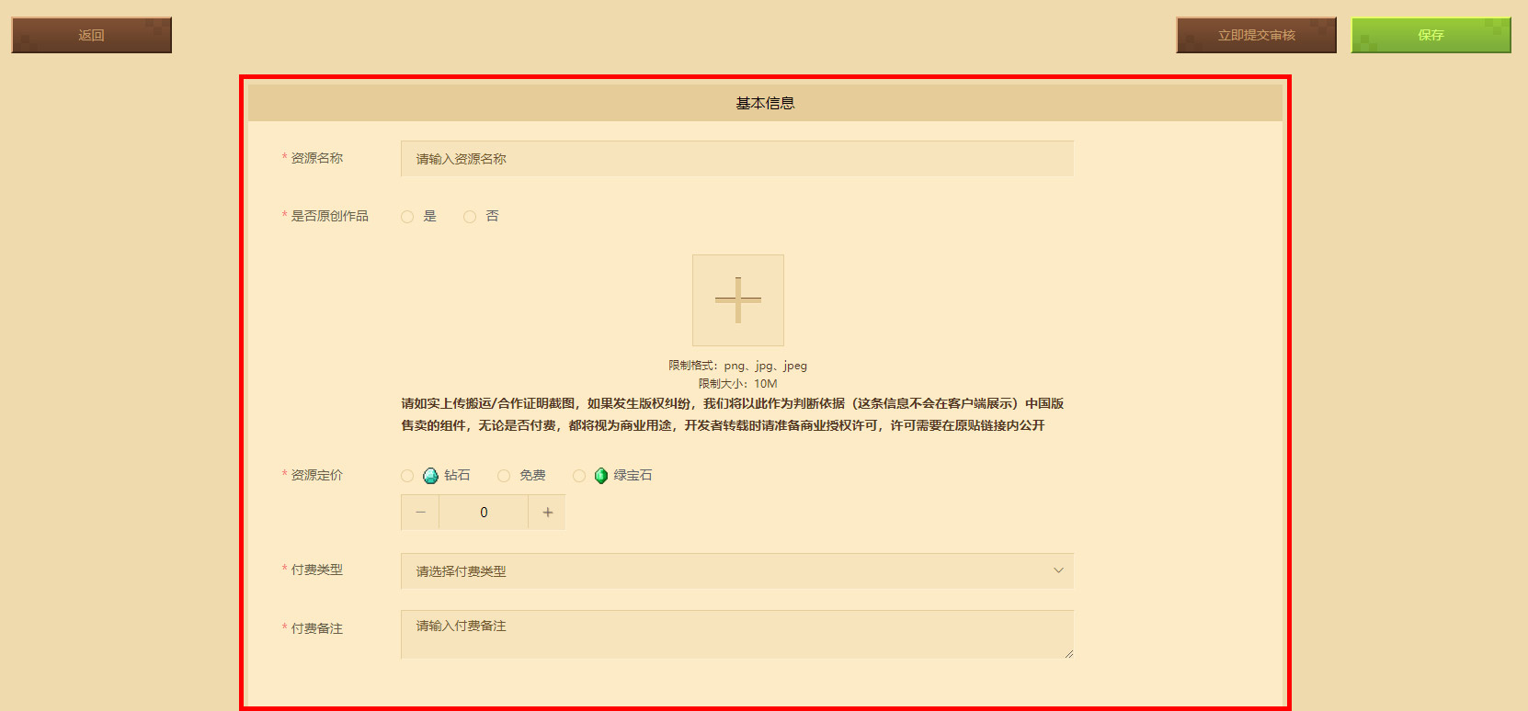Screen dimensions: 1528x711
Task: Decrease price with the minus stepper
Action: [x=420, y=513]
